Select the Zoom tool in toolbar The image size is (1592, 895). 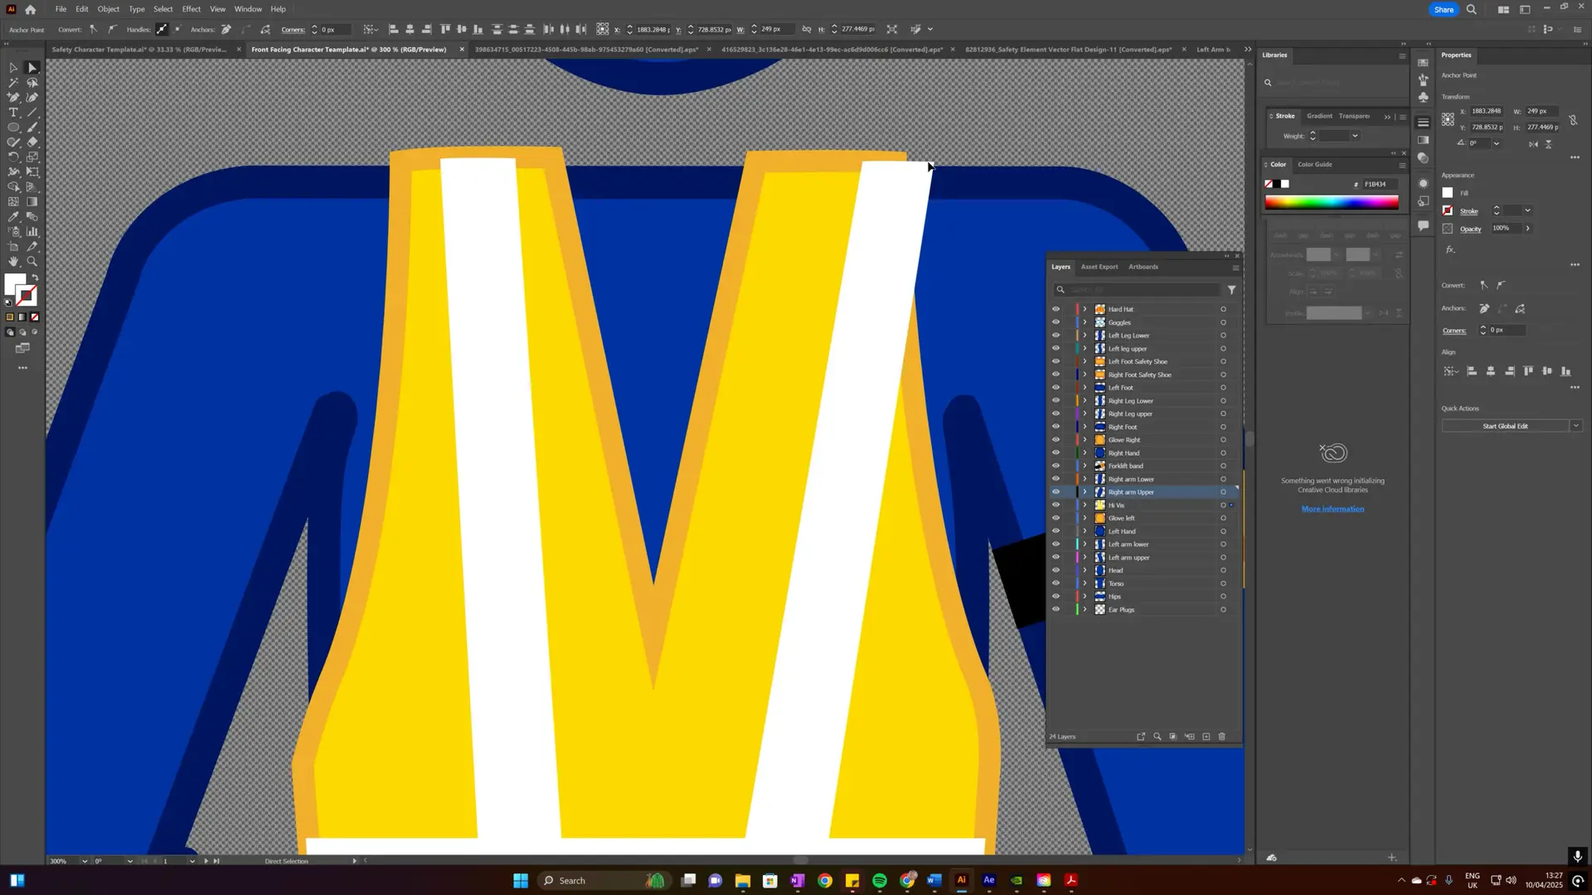point(32,262)
